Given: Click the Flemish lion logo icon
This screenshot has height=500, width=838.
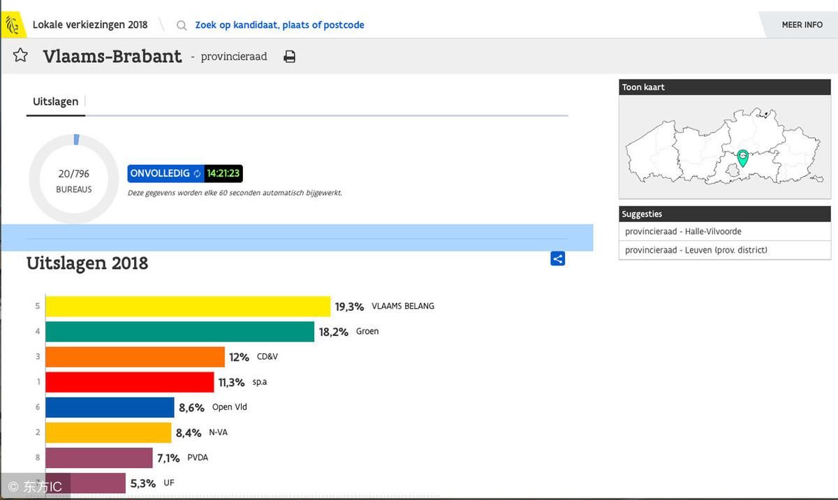Looking at the screenshot, I should click(x=13, y=25).
